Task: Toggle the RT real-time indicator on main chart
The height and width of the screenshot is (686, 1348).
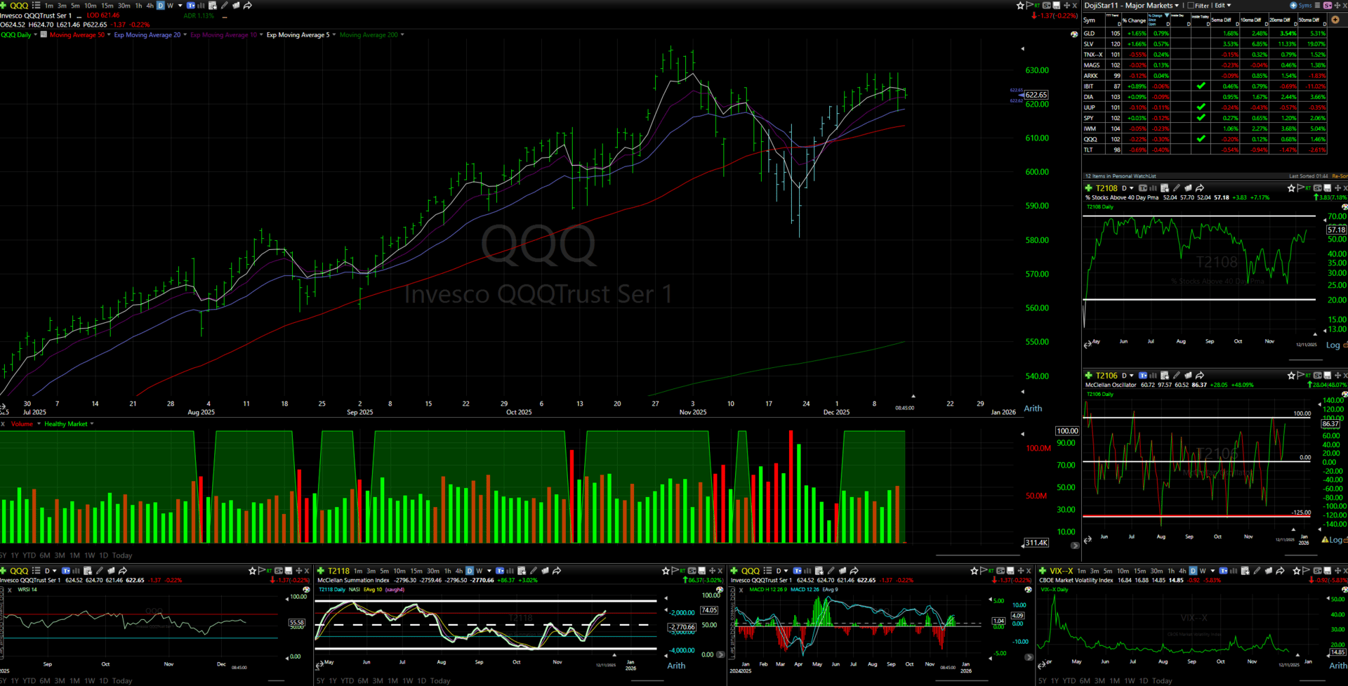Action: pos(1037,5)
